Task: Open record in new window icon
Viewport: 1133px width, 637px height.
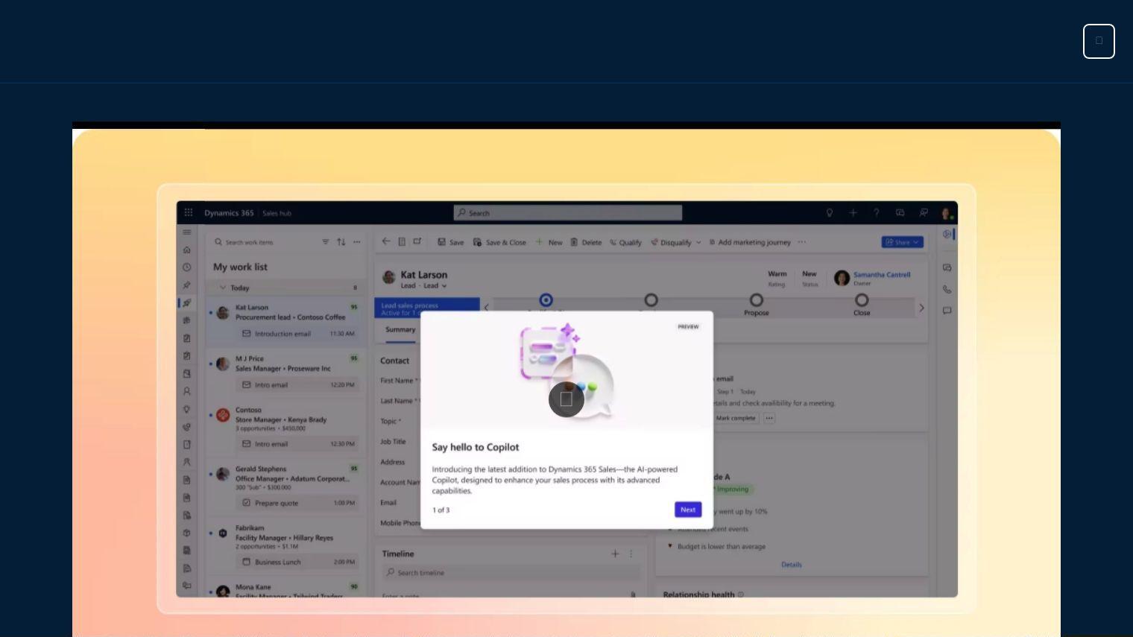Action: pyautogui.click(x=417, y=241)
